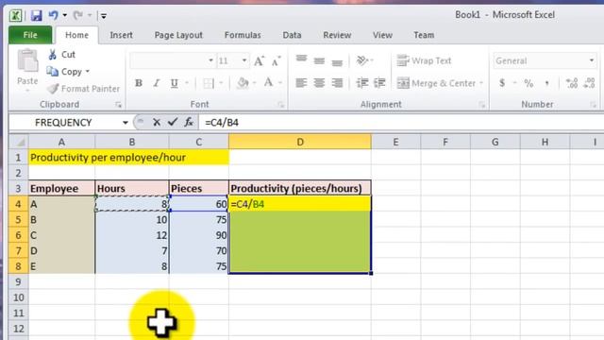Image resolution: width=604 pixels, height=340 pixels.
Task: Switch to the Insert tab
Action: point(121,35)
